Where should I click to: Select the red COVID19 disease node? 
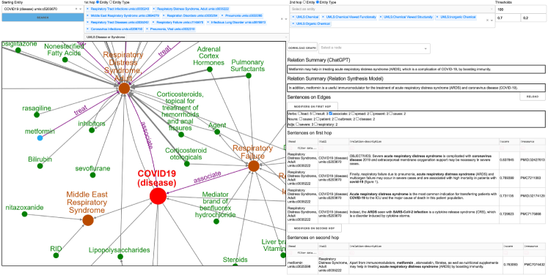[x=158, y=196]
